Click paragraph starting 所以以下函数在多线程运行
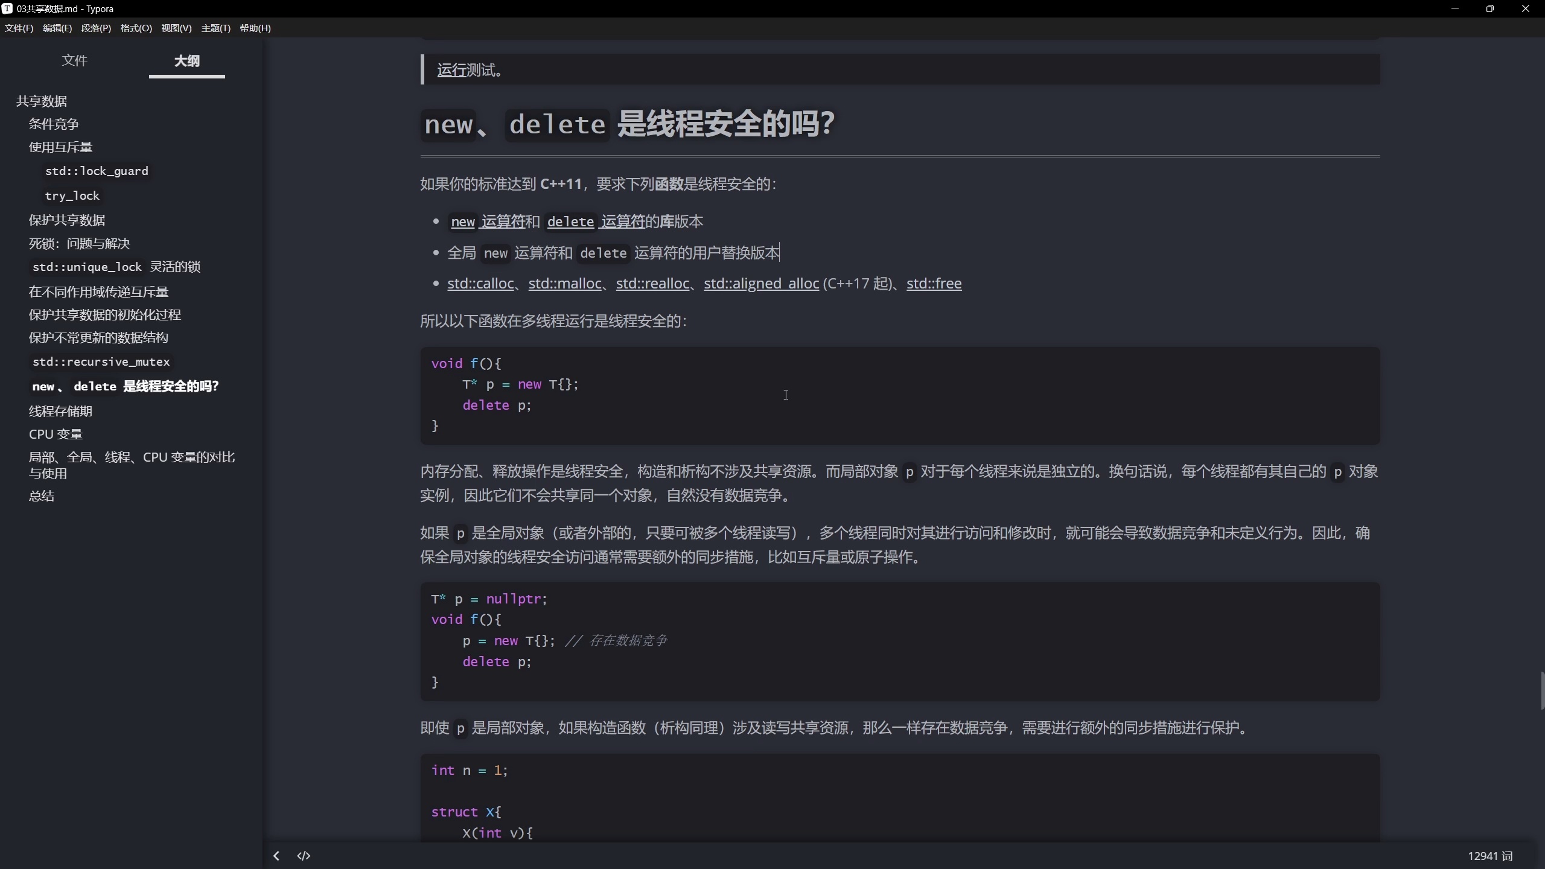This screenshot has height=869, width=1545. tap(553, 320)
